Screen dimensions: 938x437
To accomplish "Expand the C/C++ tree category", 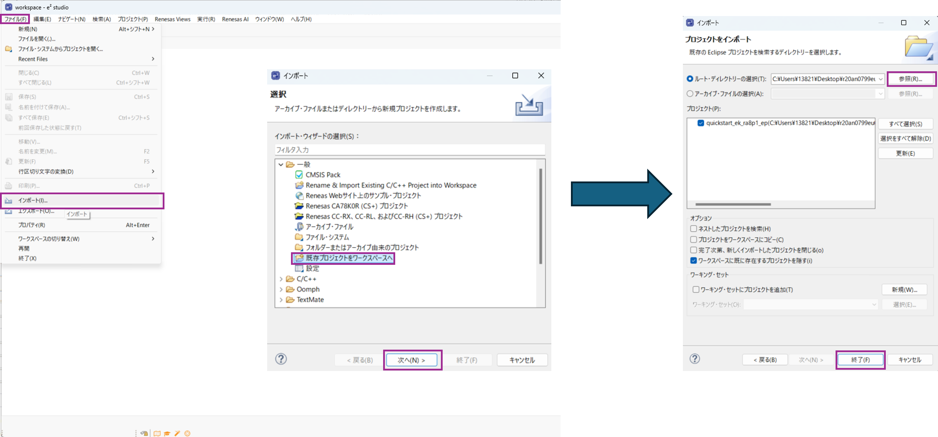I will click(x=281, y=279).
